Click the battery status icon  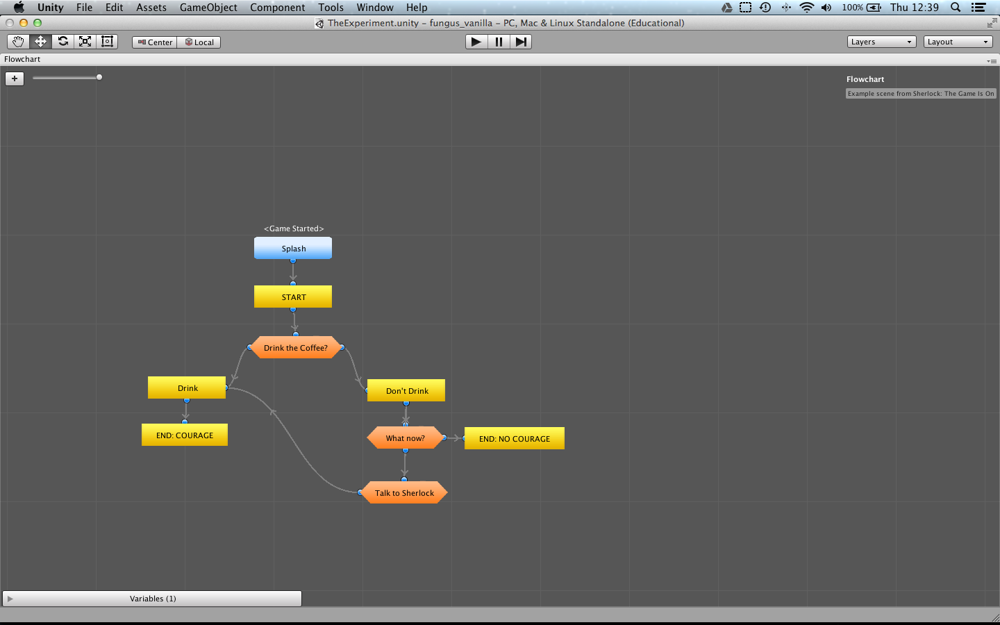pos(874,8)
